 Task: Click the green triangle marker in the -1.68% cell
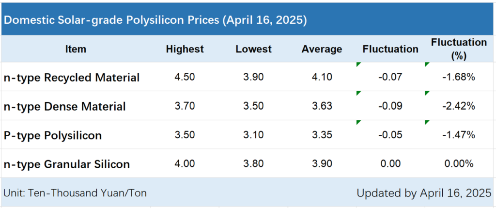point(427,64)
